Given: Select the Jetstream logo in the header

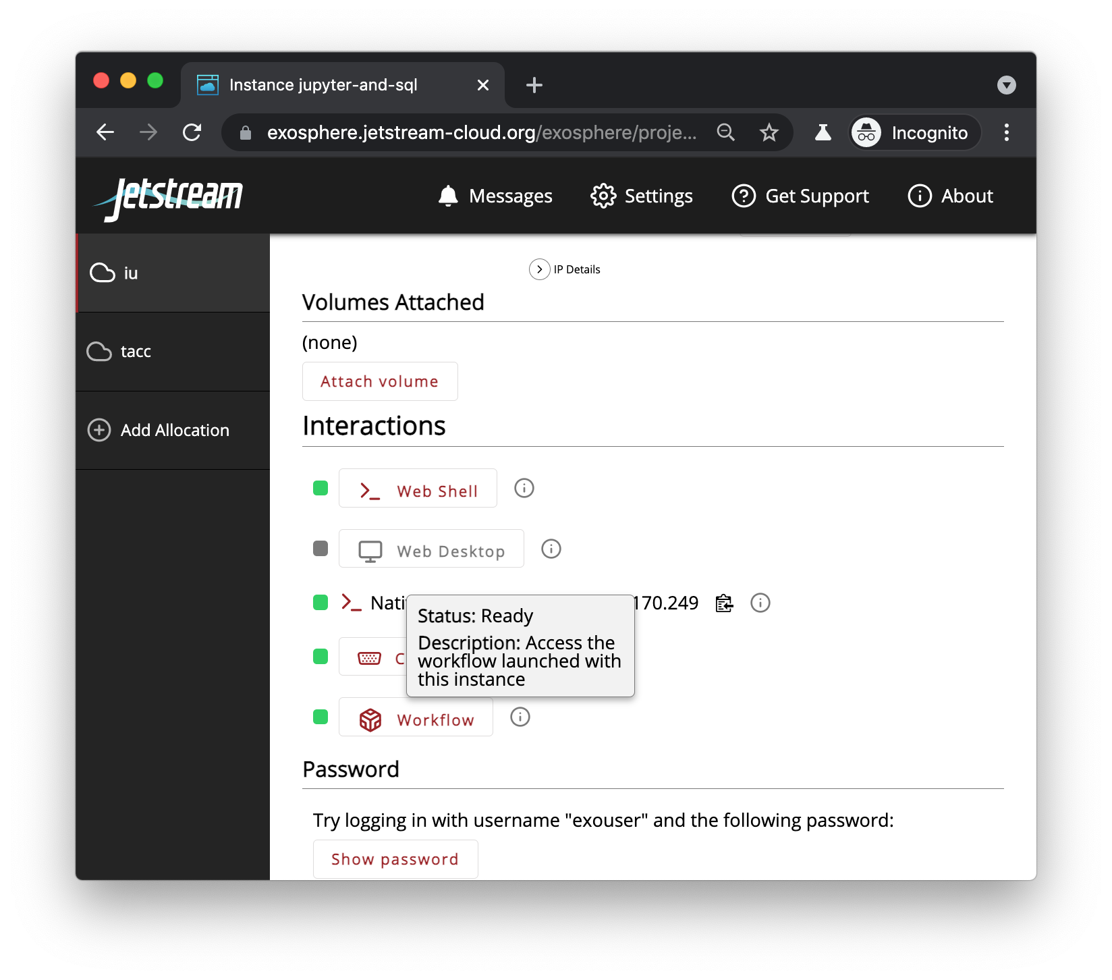Looking at the screenshot, I should (x=169, y=197).
